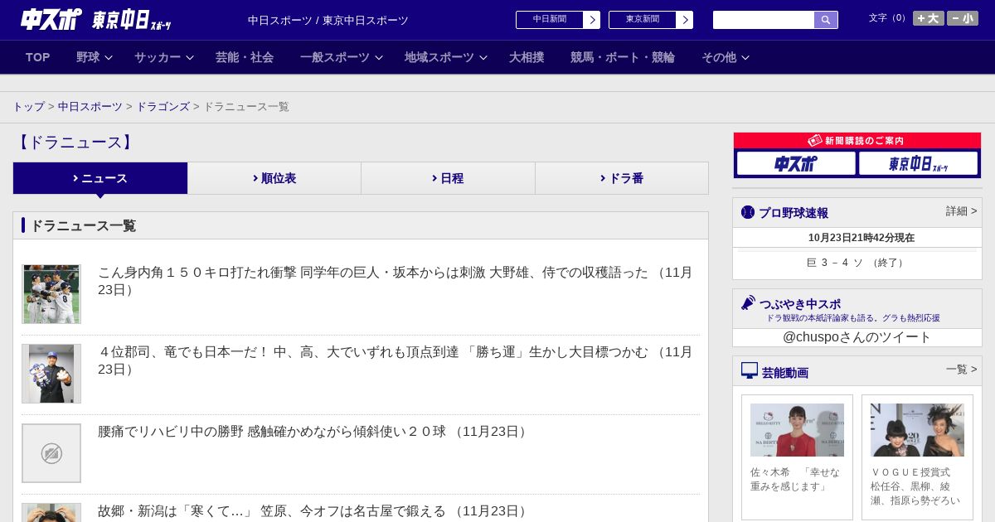
Task: Open the 芸能・社会 menu item
Action: click(245, 57)
